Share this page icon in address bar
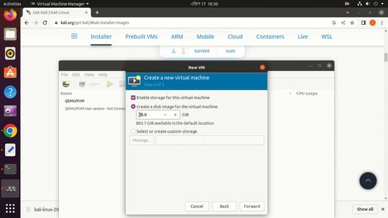 (x=343, y=23)
